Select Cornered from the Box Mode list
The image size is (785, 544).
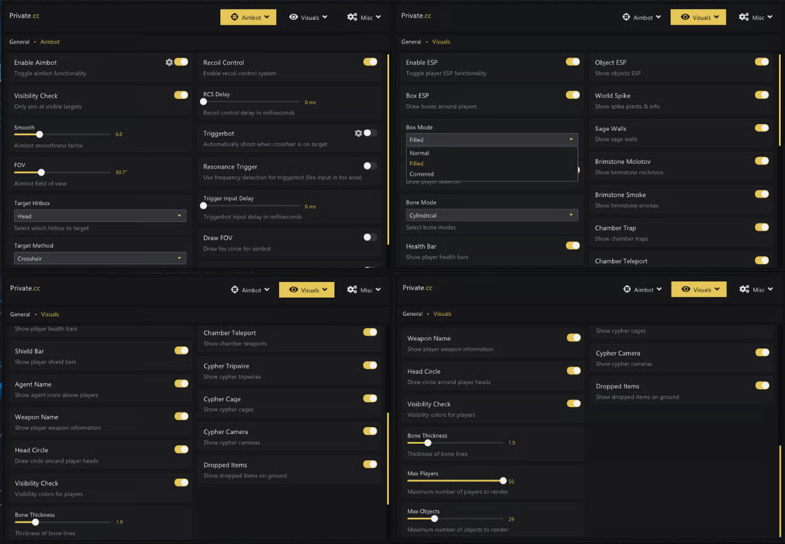[422, 174]
